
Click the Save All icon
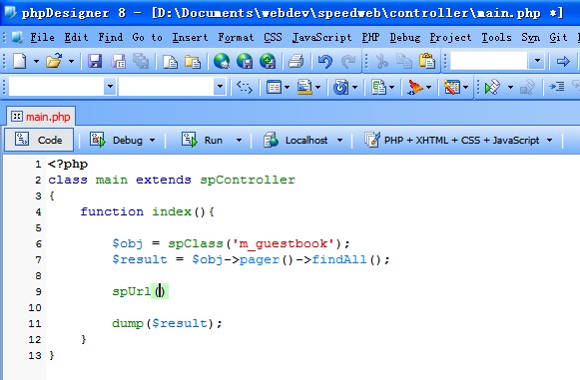[141, 61]
